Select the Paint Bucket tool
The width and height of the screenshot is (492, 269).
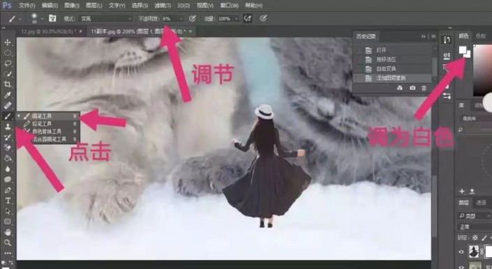[8, 158]
